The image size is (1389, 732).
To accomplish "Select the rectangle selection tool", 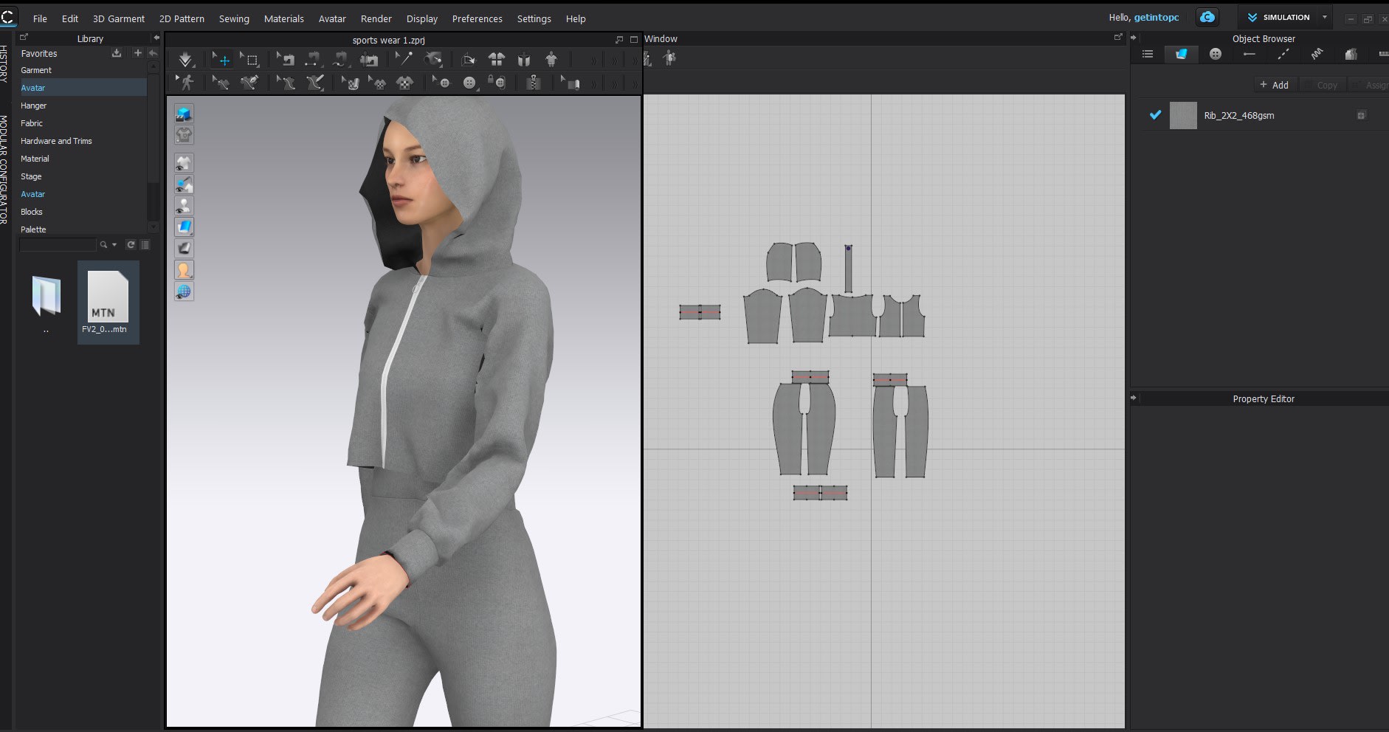I will coord(250,59).
